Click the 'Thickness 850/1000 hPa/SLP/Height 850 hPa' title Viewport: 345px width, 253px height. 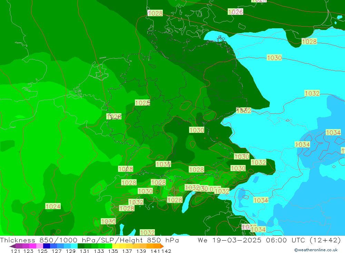[89, 240]
